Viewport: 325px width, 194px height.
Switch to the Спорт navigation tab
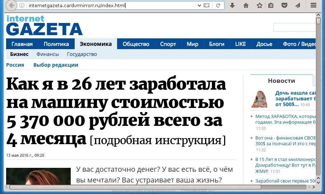point(168,44)
